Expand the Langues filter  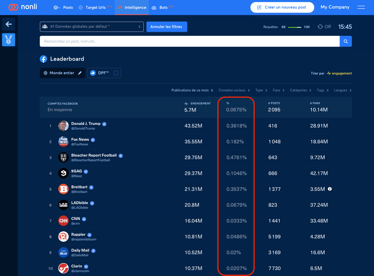point(343,90)
